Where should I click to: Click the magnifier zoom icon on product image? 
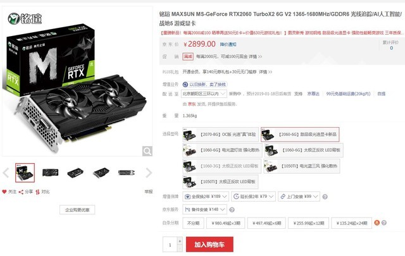147,151
